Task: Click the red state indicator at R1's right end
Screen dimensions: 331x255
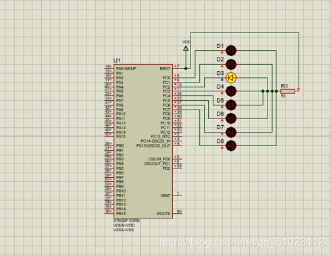Action: pyautogui.click(x=299, y=89)
